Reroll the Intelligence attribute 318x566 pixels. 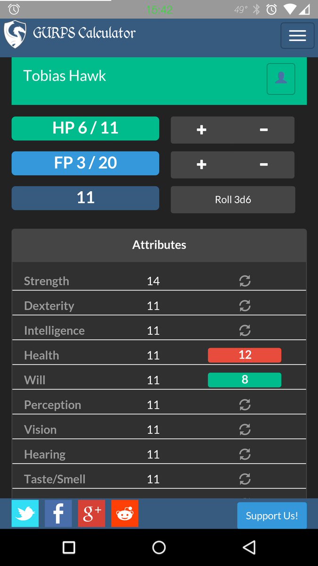pyautogui.click(x=245, y=330)
